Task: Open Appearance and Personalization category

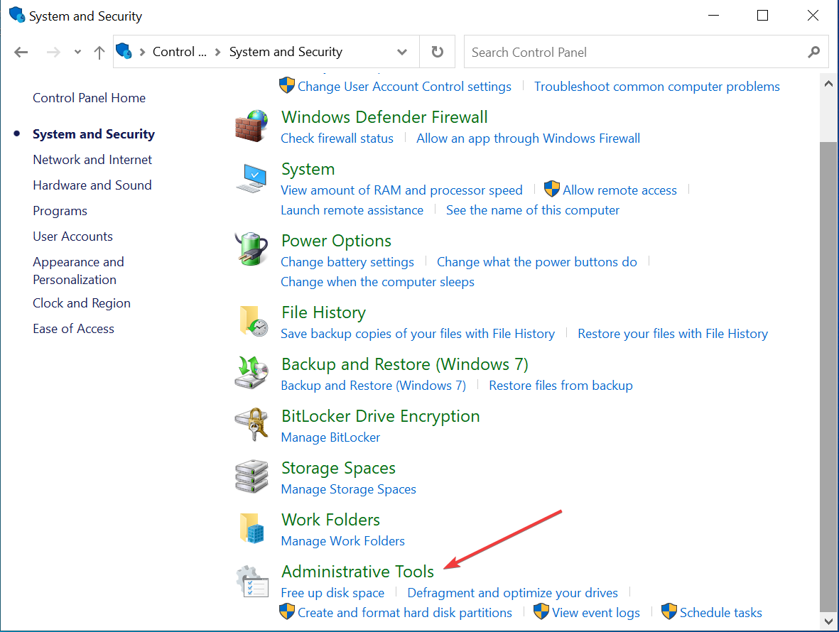Action: tap(78, 271)
